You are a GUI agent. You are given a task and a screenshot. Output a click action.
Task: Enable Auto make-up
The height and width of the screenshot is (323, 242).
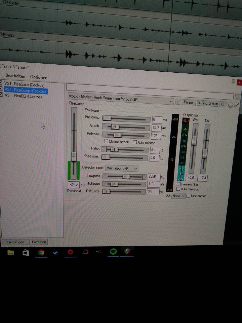178,189
